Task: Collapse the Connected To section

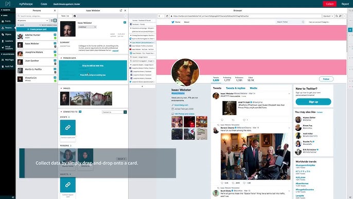Action: (61, 112)
